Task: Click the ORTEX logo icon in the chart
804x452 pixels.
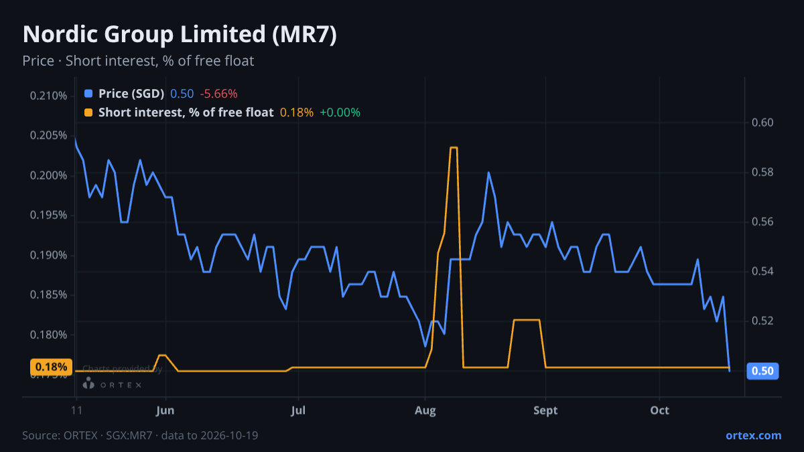Action: pos(88,384)
